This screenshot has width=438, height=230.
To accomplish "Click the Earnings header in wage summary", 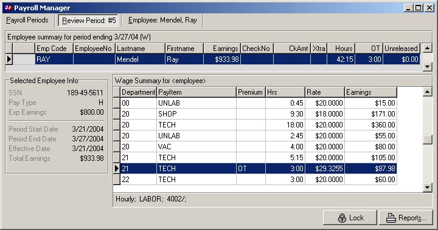I will click(370, 92).
